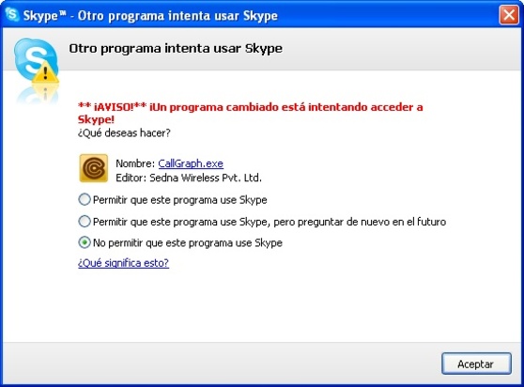This screenshot has height=387, width=524.
Task: Click the label text "Permitir que este programa use Skype"
Action: pos(179,200)
